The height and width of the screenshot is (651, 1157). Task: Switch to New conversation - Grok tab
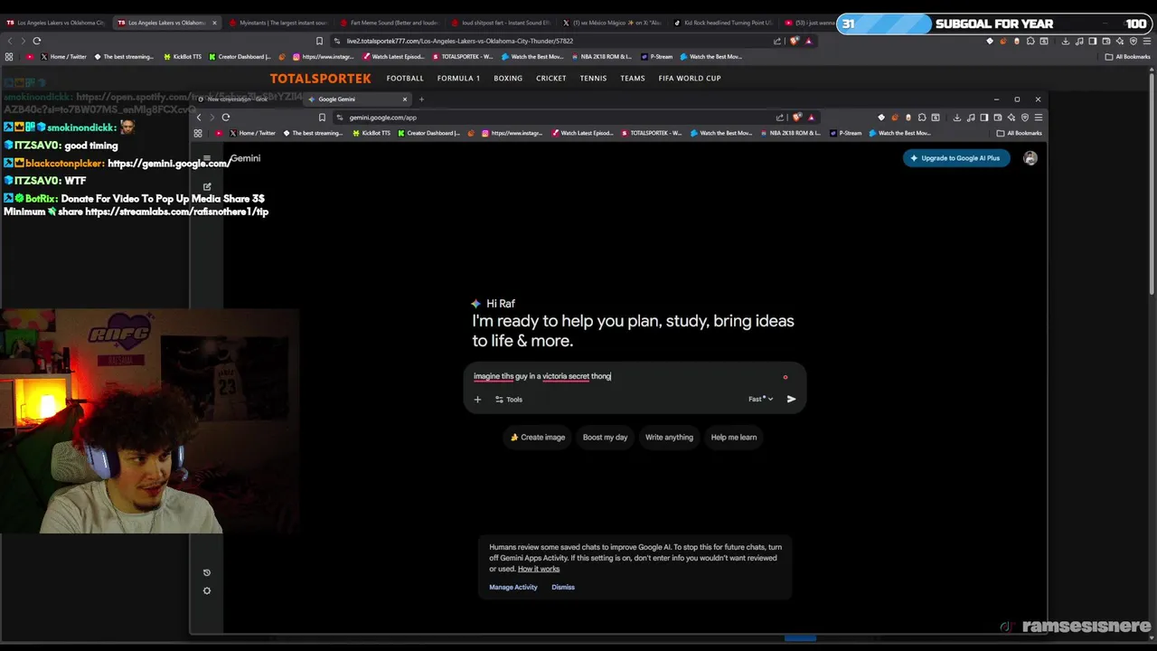point(246,99)
